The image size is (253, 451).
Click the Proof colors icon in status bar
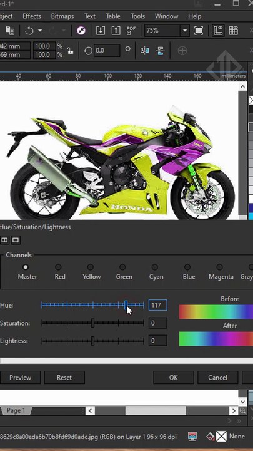coord(192,437)
